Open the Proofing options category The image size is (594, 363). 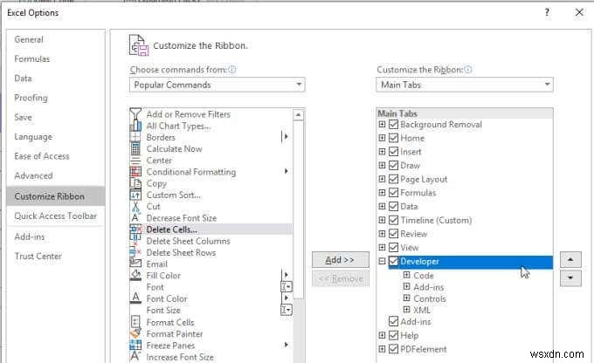(56, 98)
